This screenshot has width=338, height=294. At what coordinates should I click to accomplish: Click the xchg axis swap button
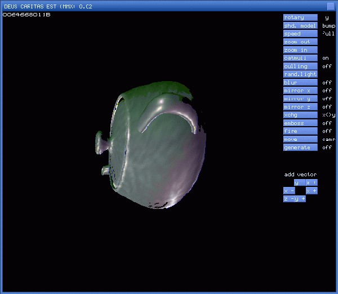(300, 115)
